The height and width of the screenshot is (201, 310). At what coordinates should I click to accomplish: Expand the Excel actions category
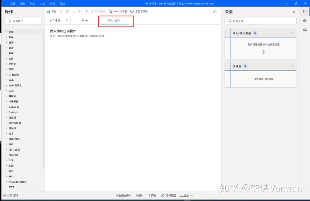pos(11,91)
